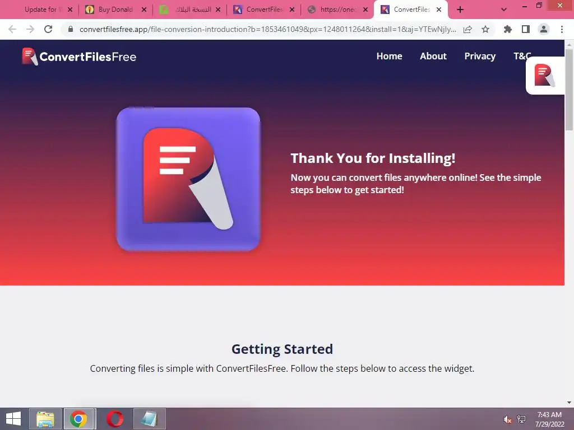Image resolution: width=574 pixels, height=430 pixels.
Task: Close the 'Buy Donald' tab
Action: click(144, 10)
